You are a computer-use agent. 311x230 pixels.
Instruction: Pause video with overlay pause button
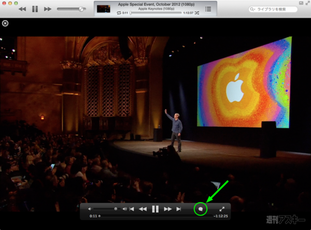pyautogui.click(x=155, y=209)
